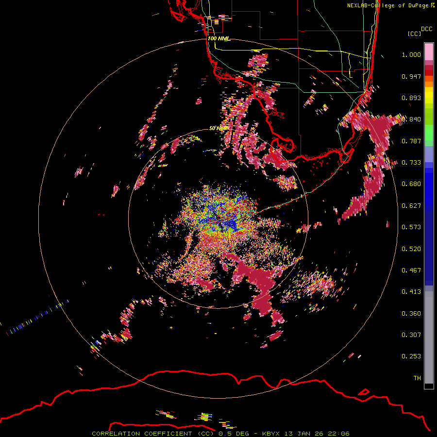Click the 0.840 scale value

point(411,119)
